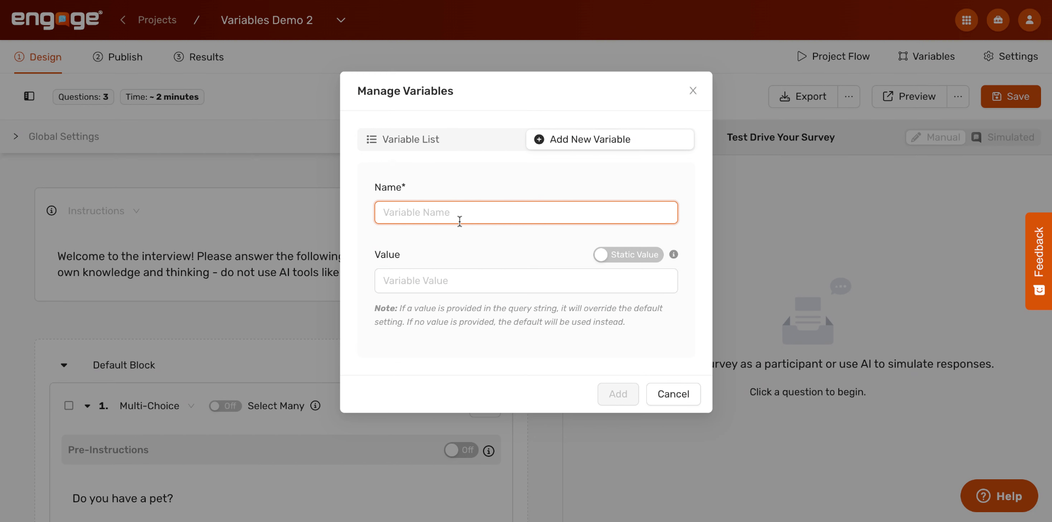Click the info icon next to Static Value
1052x522 pixels.
click(x=674, y=254)
